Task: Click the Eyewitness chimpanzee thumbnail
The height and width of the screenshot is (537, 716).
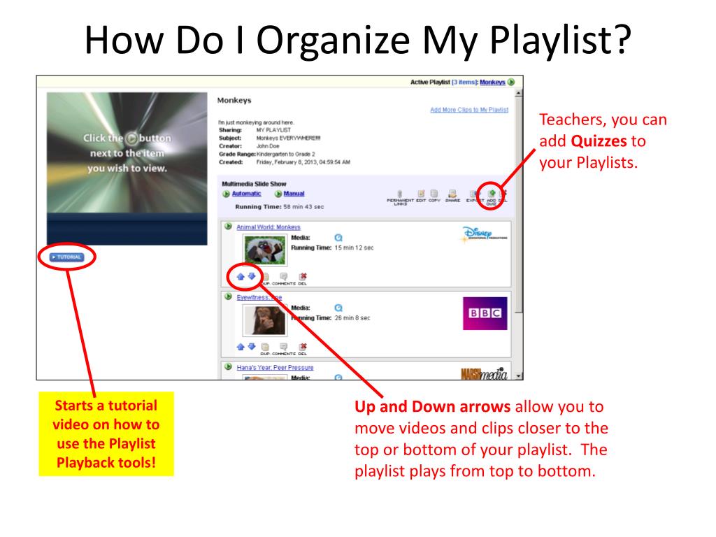Action: 264,320
